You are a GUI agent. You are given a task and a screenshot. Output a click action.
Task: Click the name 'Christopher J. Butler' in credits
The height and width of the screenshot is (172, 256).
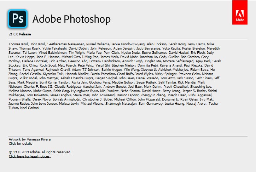coord(97,99)
